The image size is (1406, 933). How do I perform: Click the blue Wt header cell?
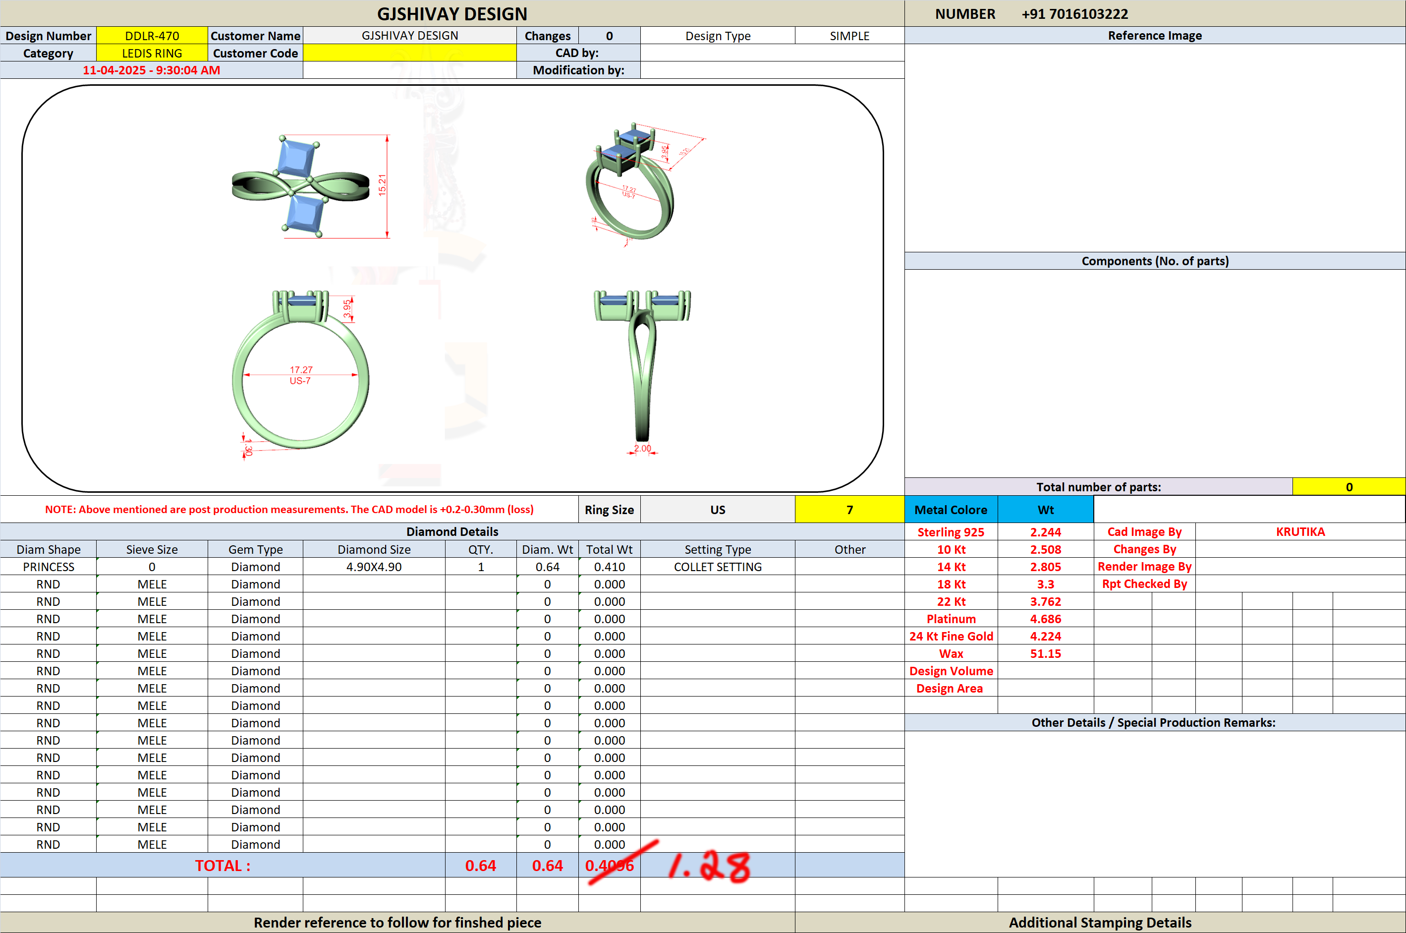point(1046,509)
